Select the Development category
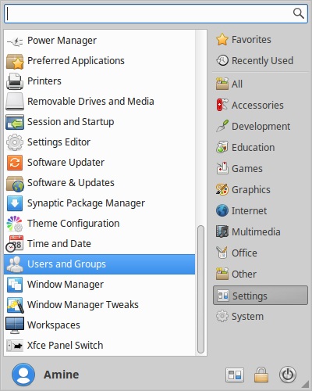This screenshot has width=312, height=391. pos(260,126)
